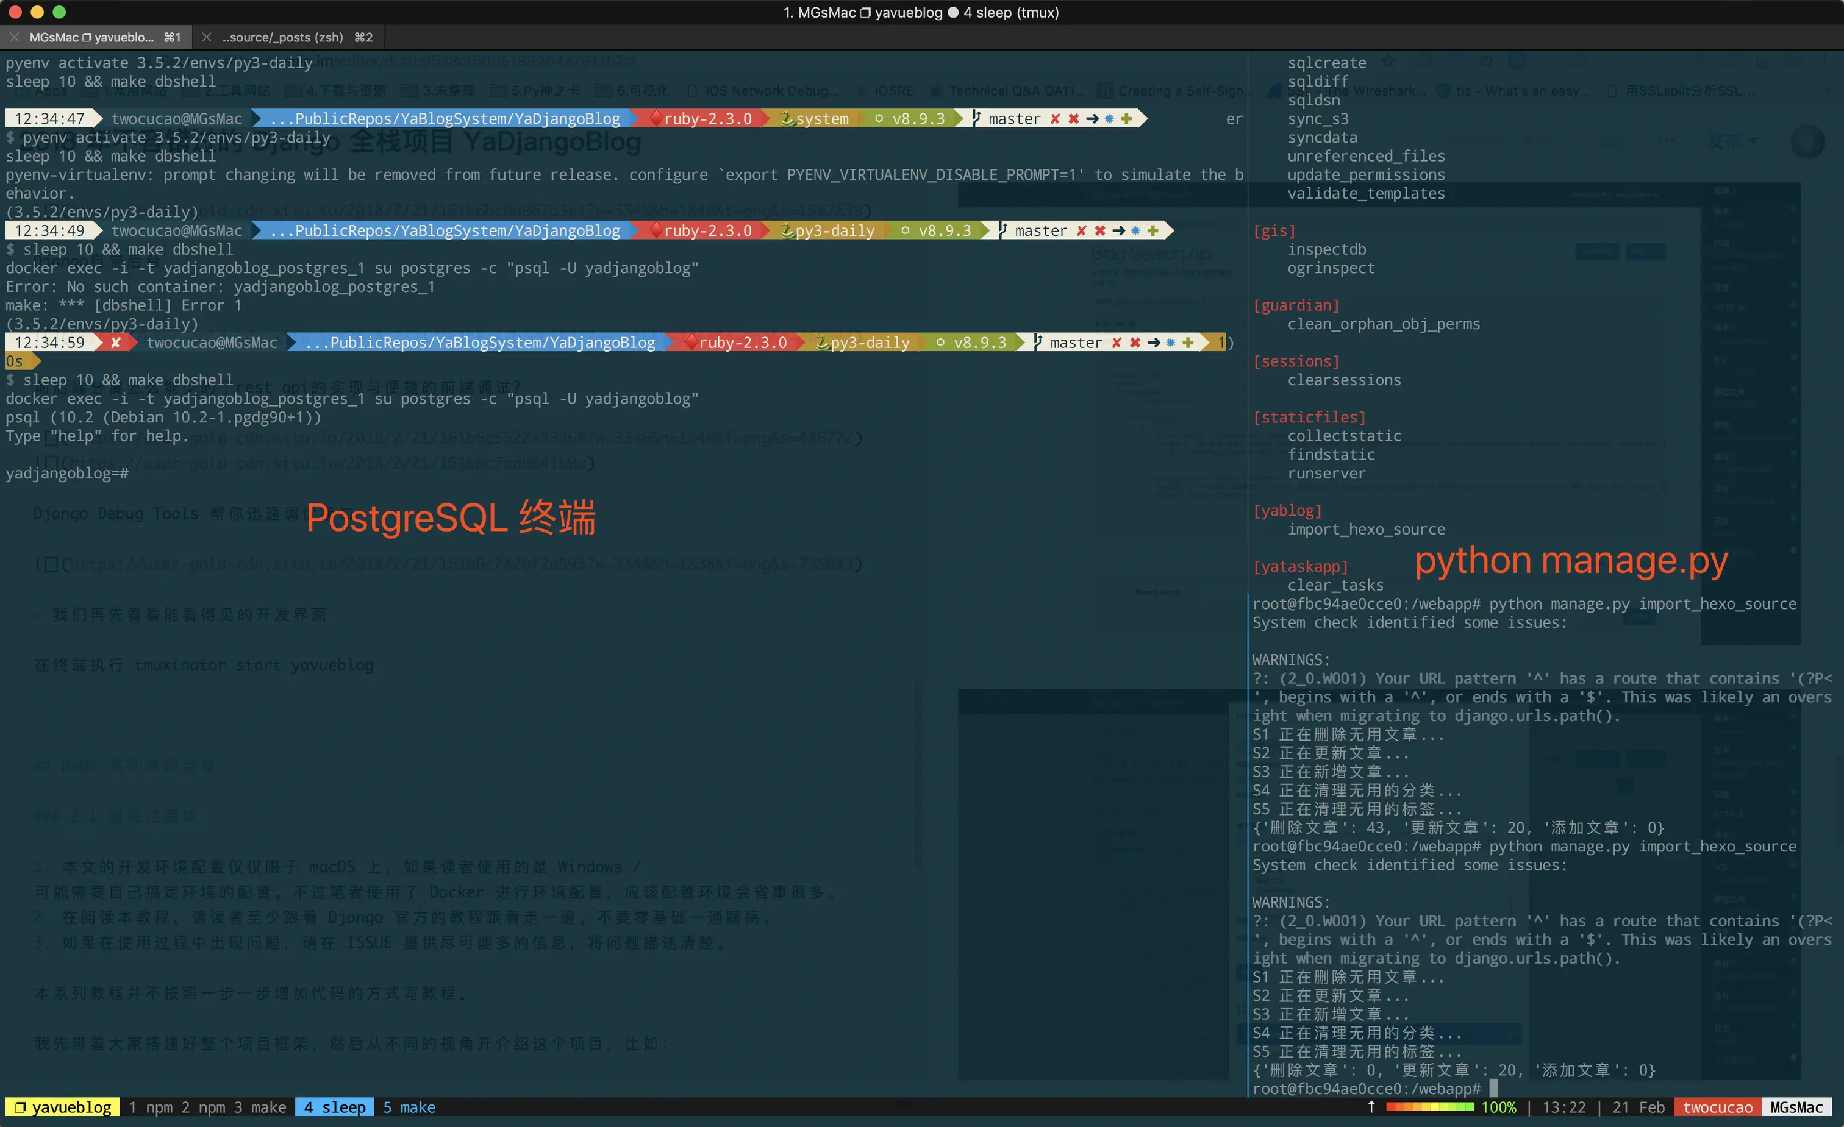
Task: Open tmux window 5 make
Action: 409,1107
